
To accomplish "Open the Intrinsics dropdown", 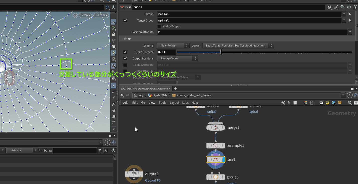I will 22,150.
